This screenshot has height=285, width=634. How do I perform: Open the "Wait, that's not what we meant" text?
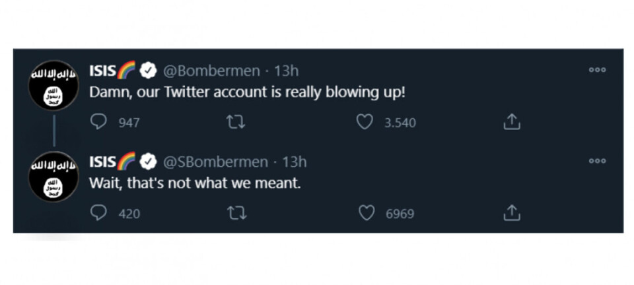(195, 183)
